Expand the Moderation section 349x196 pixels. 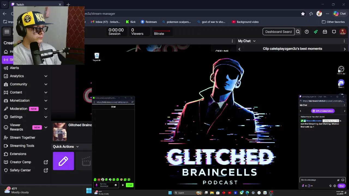[46, 109]
